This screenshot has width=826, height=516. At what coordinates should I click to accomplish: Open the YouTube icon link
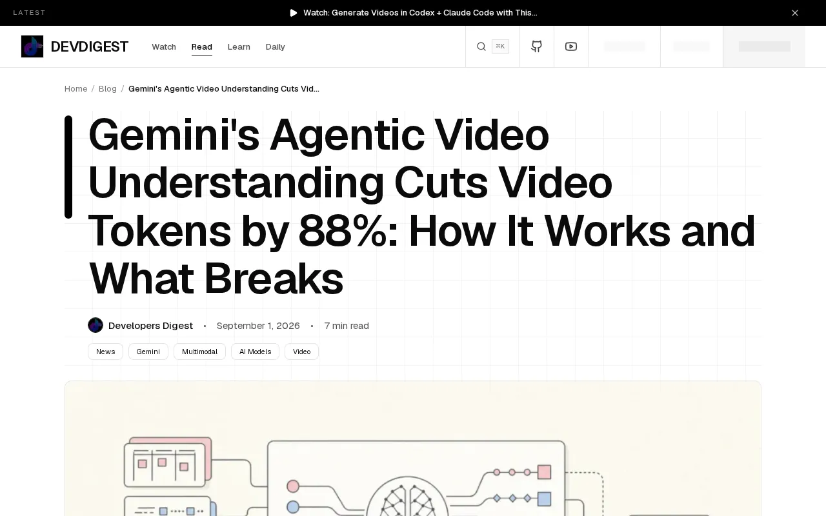(571, 46)
